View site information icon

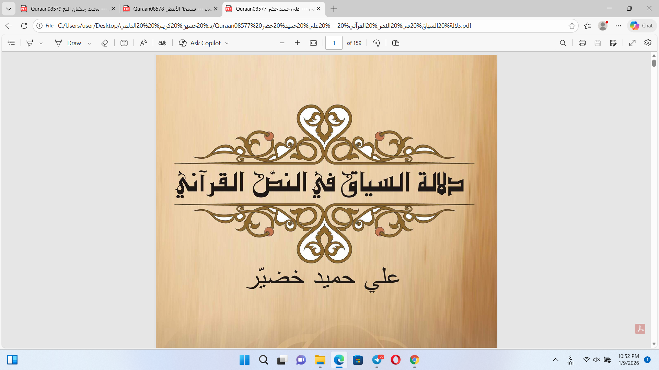point(39,26)
